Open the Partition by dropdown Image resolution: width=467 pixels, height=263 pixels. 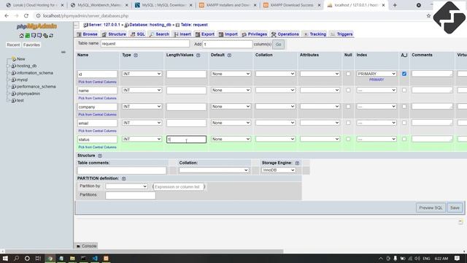pos(126,186)
